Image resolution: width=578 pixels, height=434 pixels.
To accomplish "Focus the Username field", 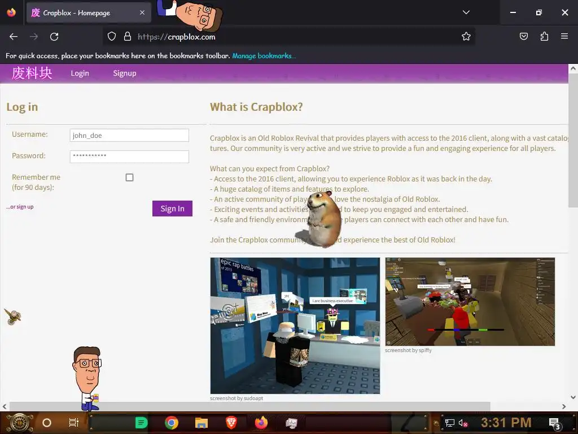I will (x=129, y=135).
